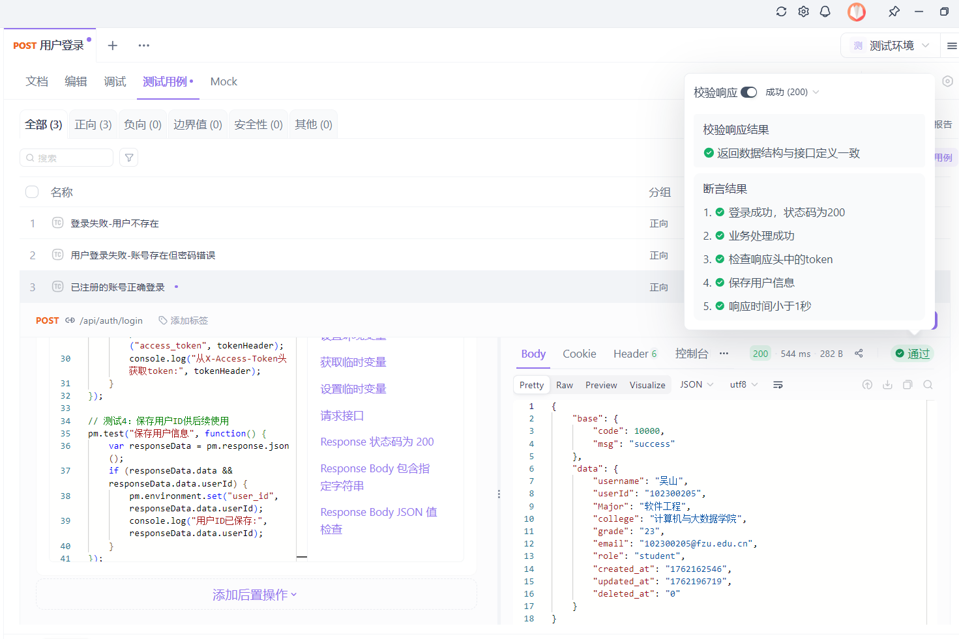The image size is (959, 639).
Task: Search within the response body
Action: 928,385
